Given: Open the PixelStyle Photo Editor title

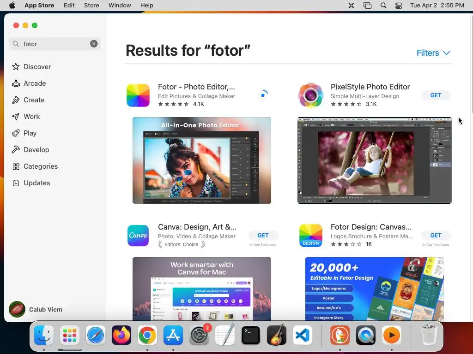Looking at the screenshot, I should point(370,87).
